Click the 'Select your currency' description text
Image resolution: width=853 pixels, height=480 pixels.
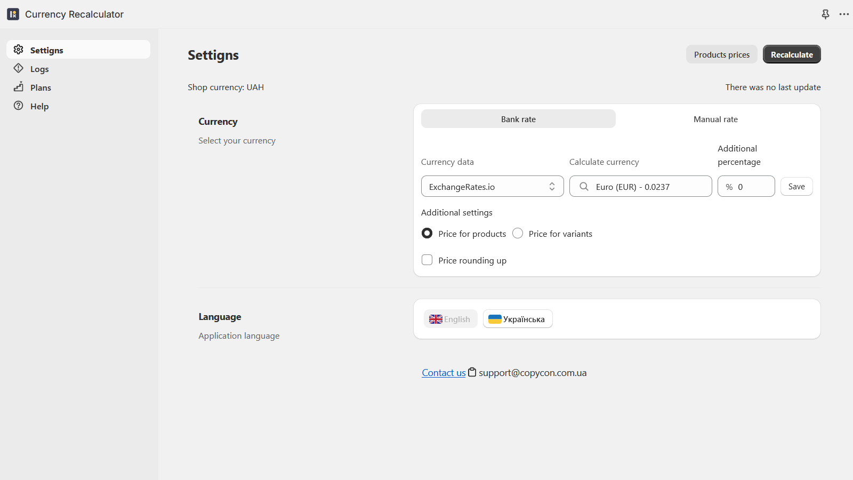pos(237,140)
